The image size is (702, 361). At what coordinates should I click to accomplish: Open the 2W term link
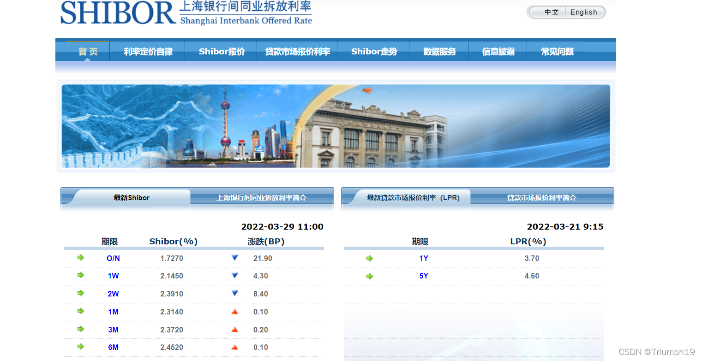(114, 294)
